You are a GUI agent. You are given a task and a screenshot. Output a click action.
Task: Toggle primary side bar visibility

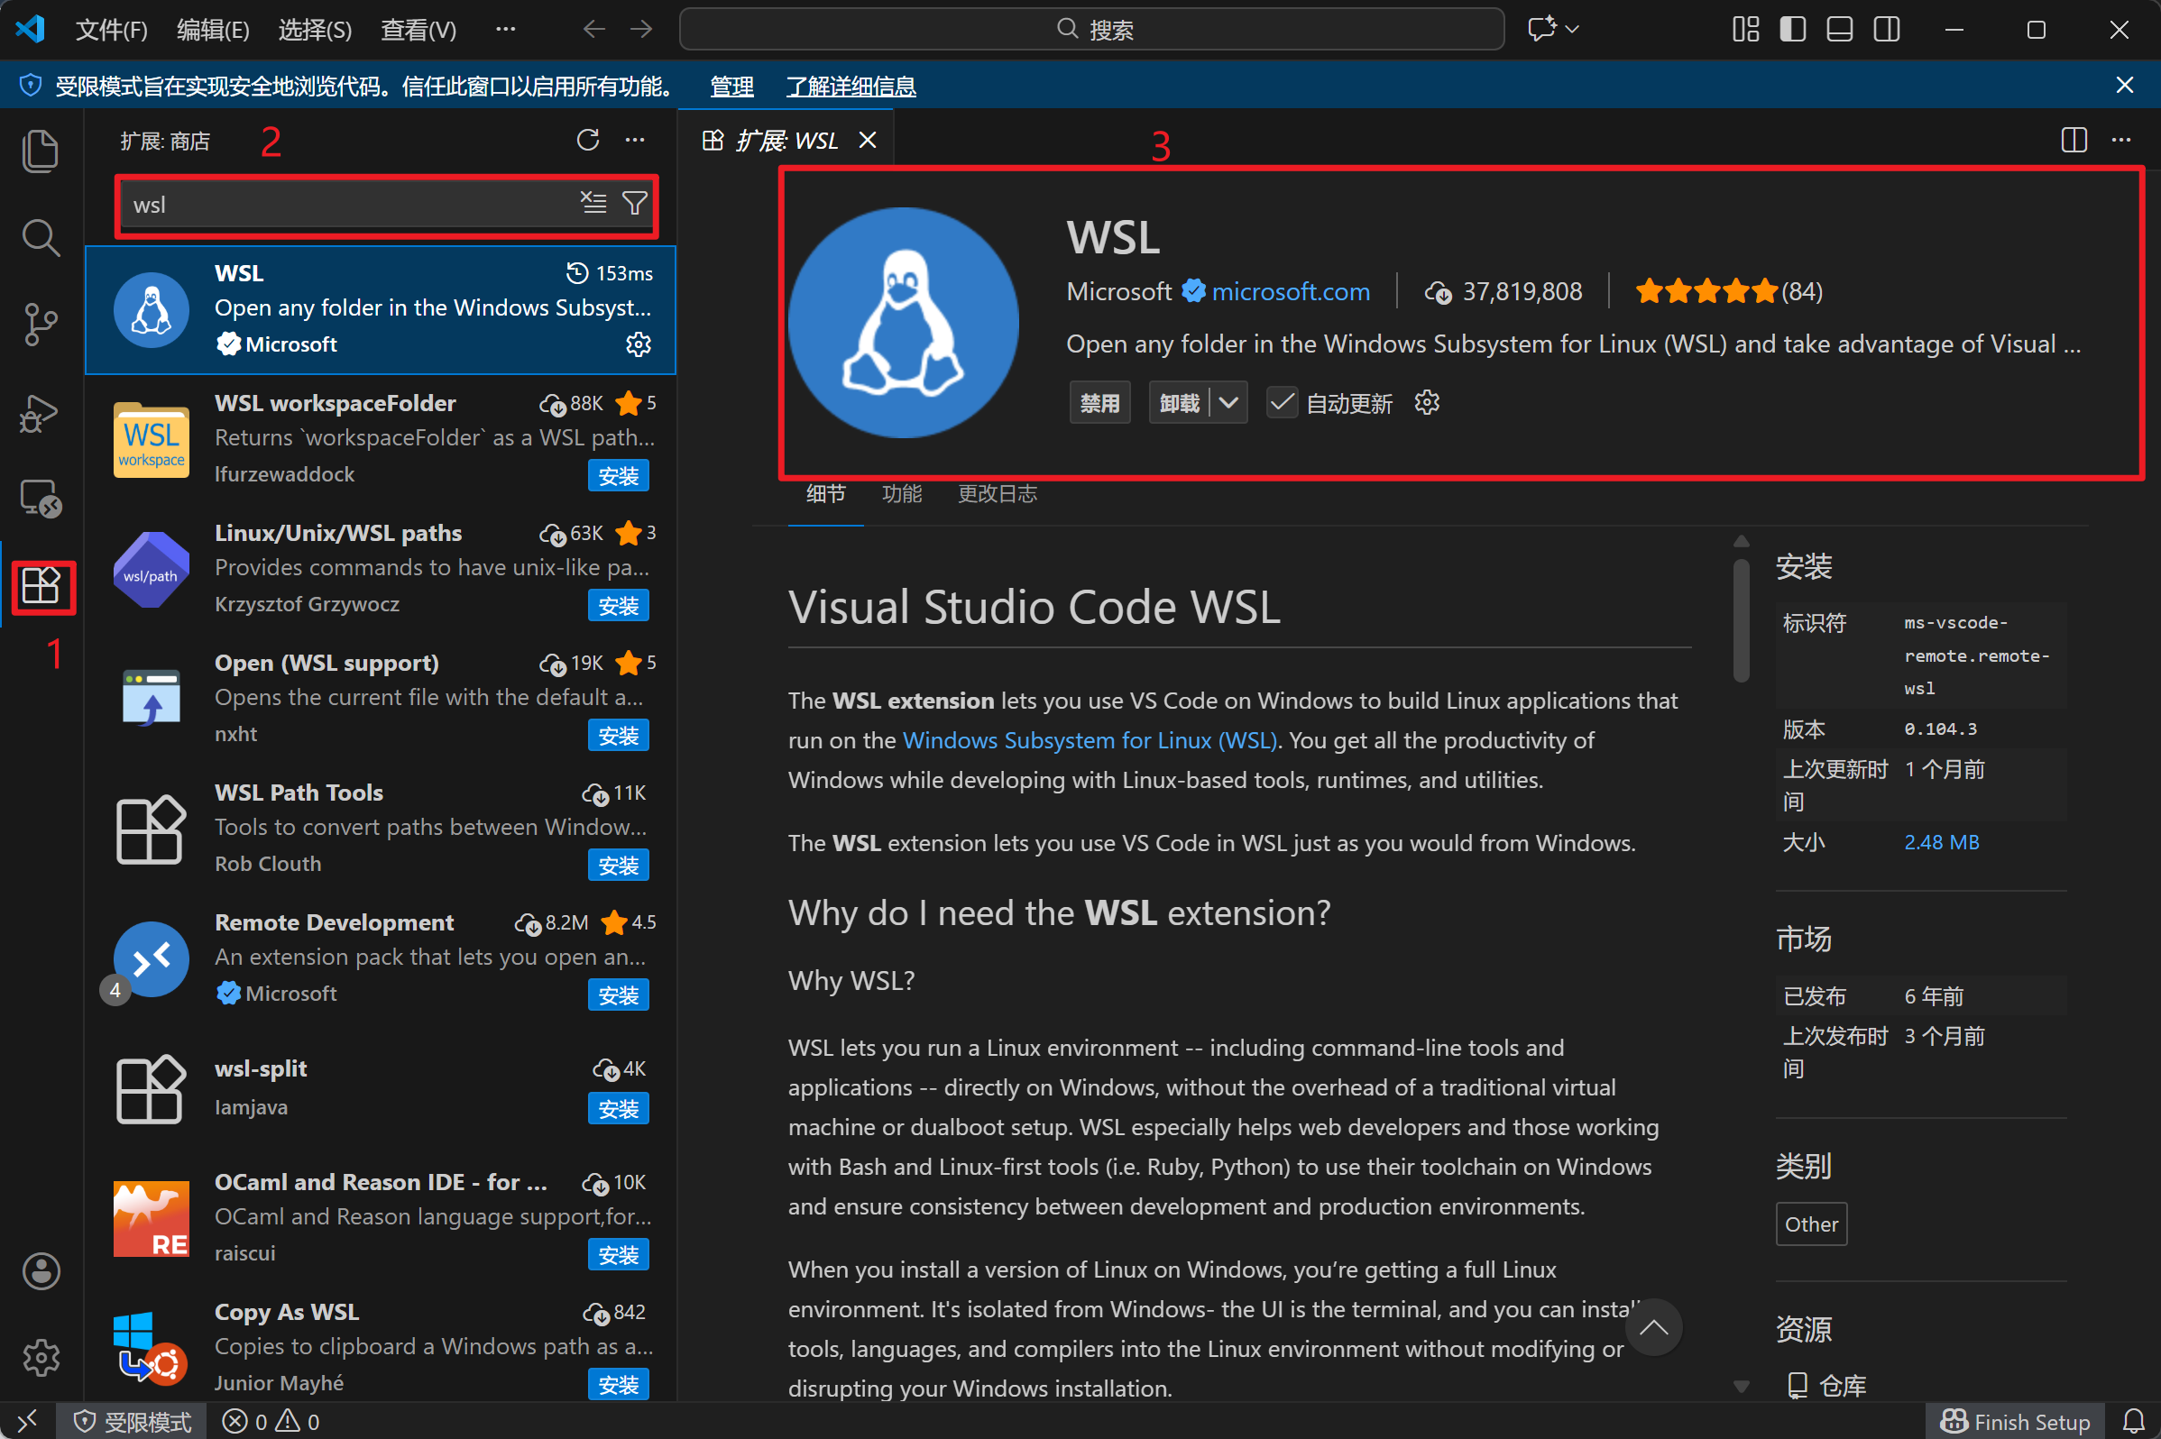tap(1792, 30)
